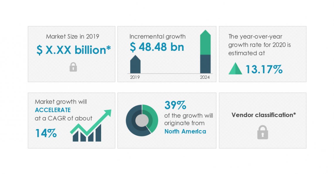Screen dimensions: 334x174
Task: Click the dark lower segment of 2024 bar
Action: coord(205,64)
